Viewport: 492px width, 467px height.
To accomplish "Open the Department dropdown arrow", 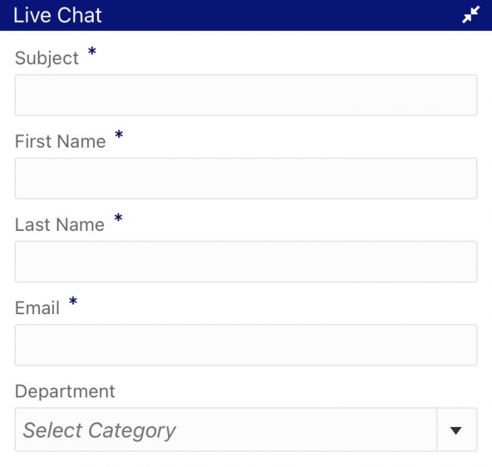I will [x=456, y=430].
